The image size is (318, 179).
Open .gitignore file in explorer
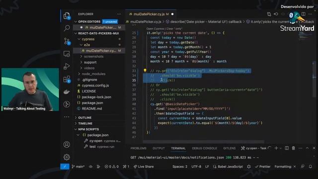[x=89, y=80]
